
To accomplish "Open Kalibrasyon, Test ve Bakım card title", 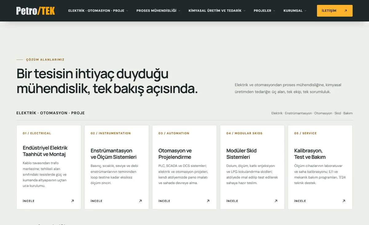I will 310,154.
